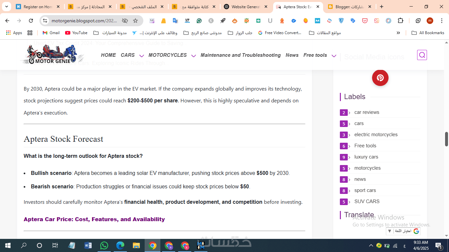Open the Chrome Extensions puzzle menu

(400, 21)
